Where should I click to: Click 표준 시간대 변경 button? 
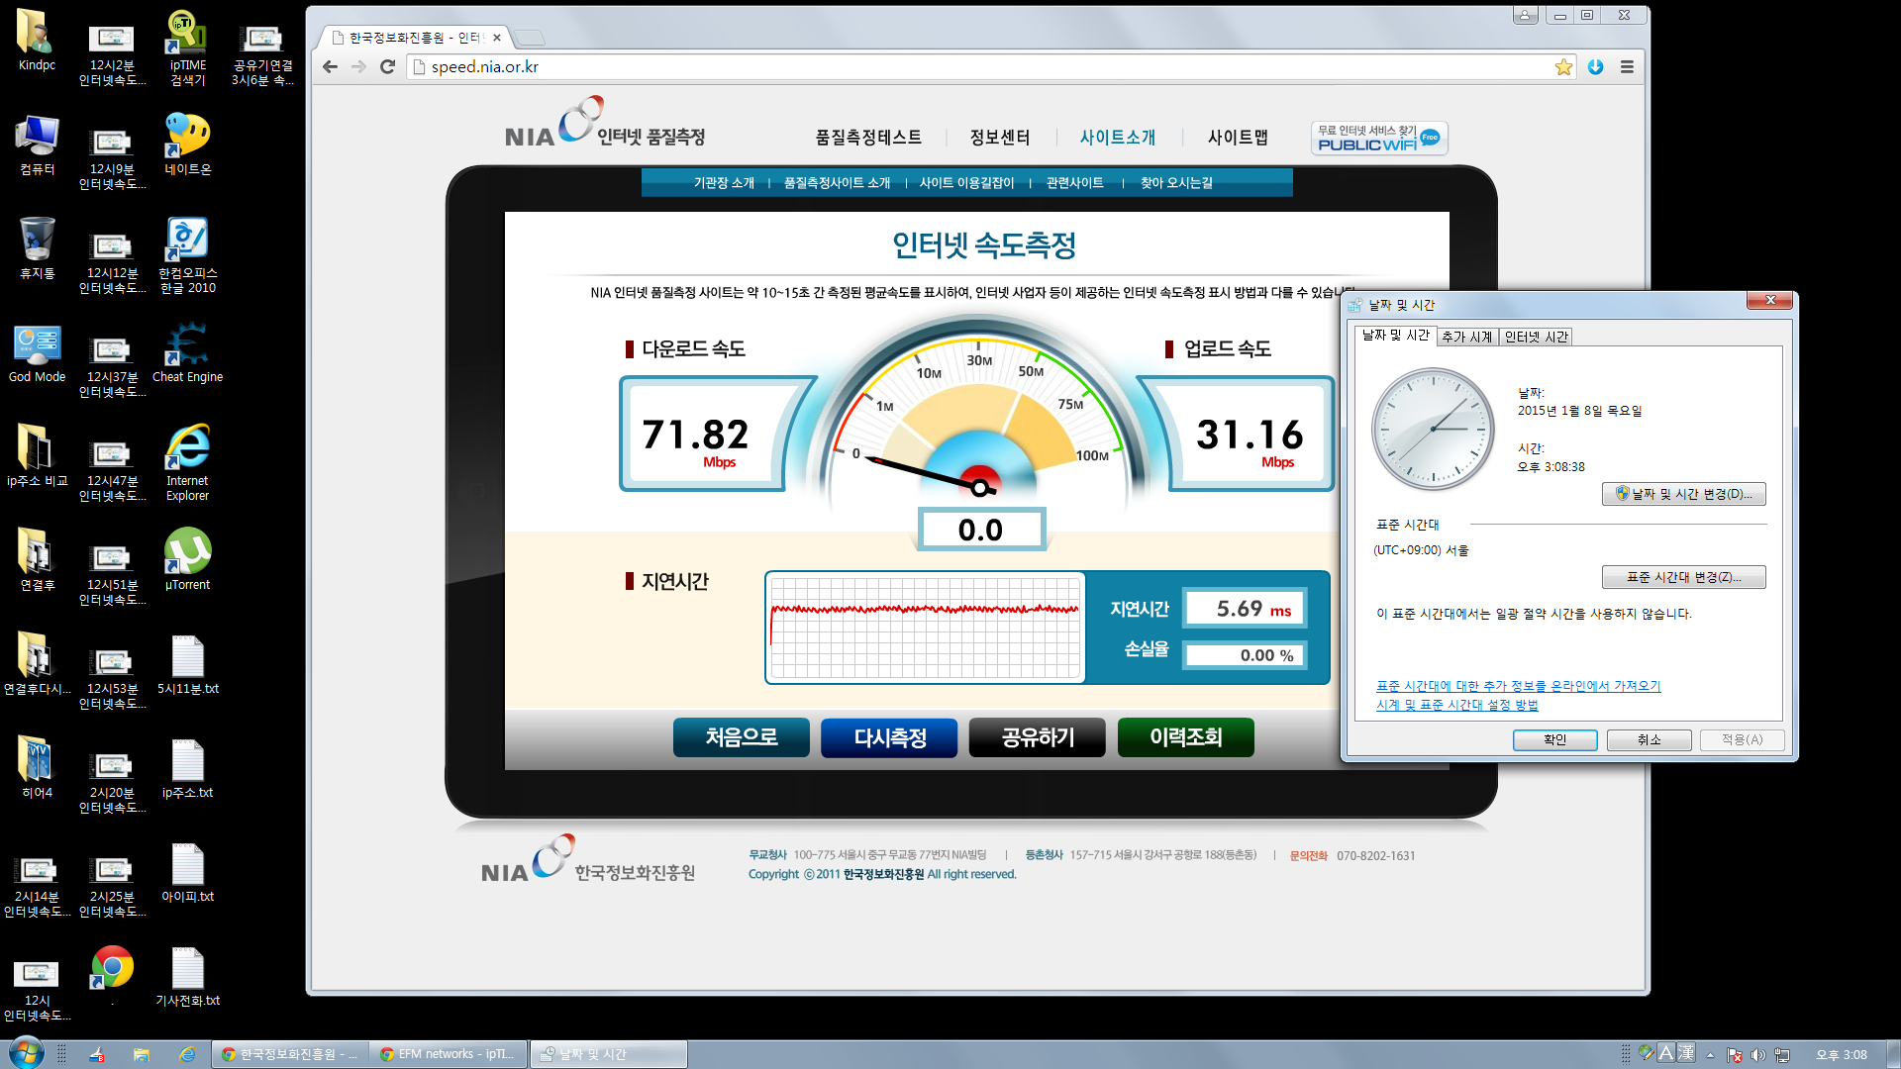point(1683,577)
